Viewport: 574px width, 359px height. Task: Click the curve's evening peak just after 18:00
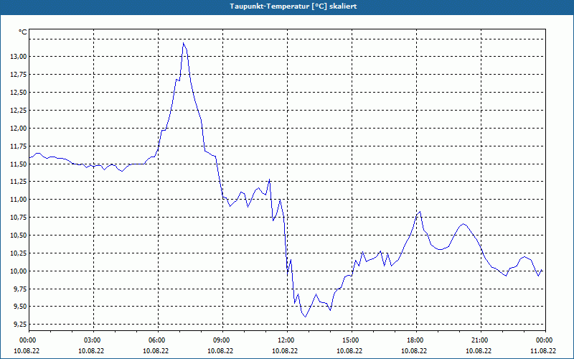coord(420,212)
